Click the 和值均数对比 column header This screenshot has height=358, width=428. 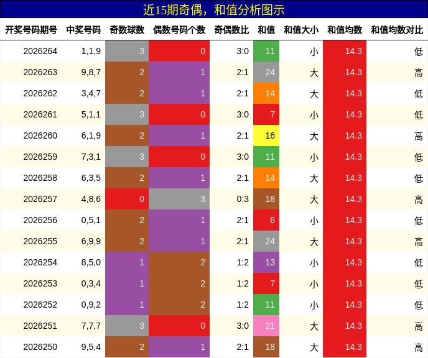pos(397,30)
